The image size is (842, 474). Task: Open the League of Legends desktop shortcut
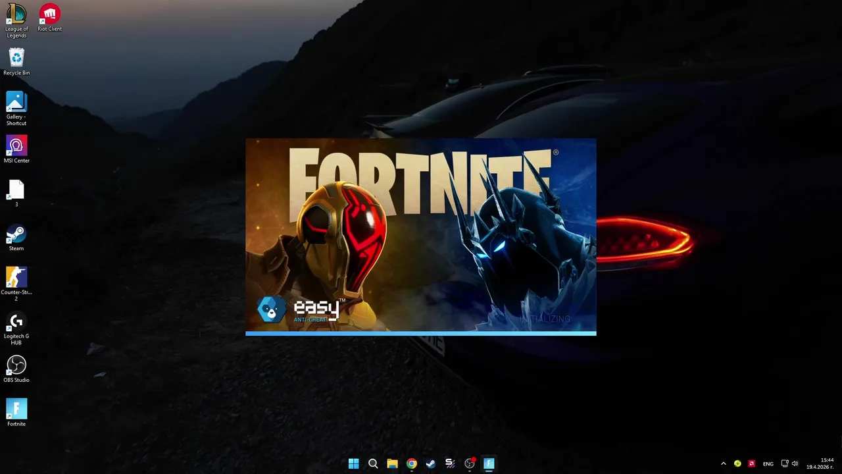(16, 21)
